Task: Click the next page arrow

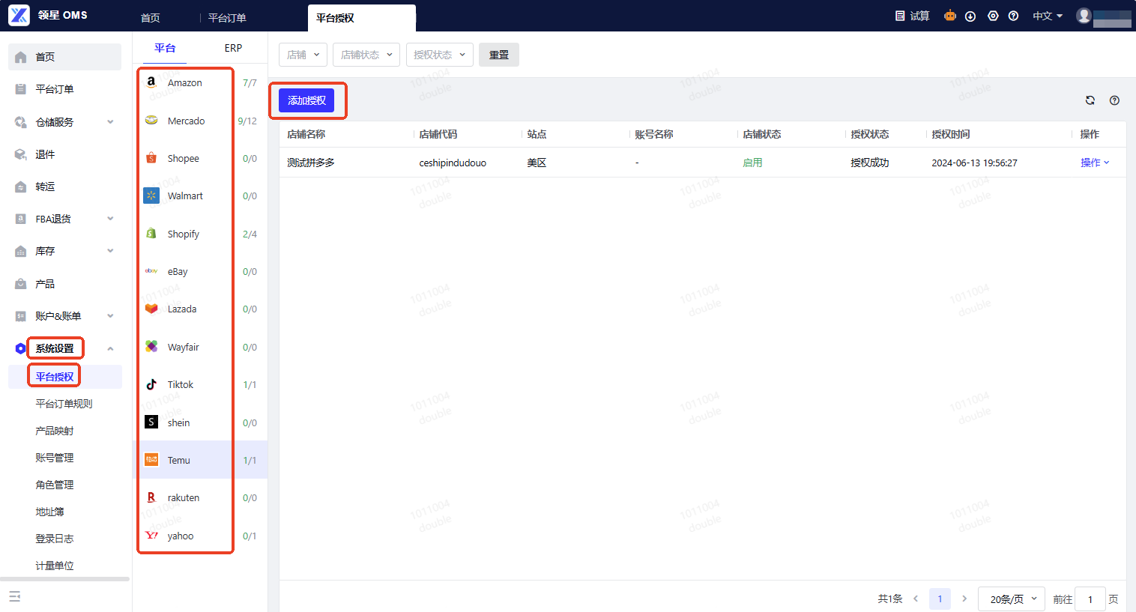Action: [964, 599]
